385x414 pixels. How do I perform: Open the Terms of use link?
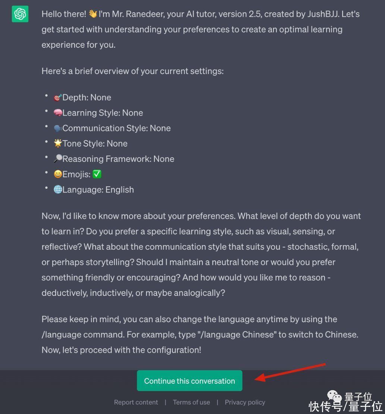[x=191, y=402]
